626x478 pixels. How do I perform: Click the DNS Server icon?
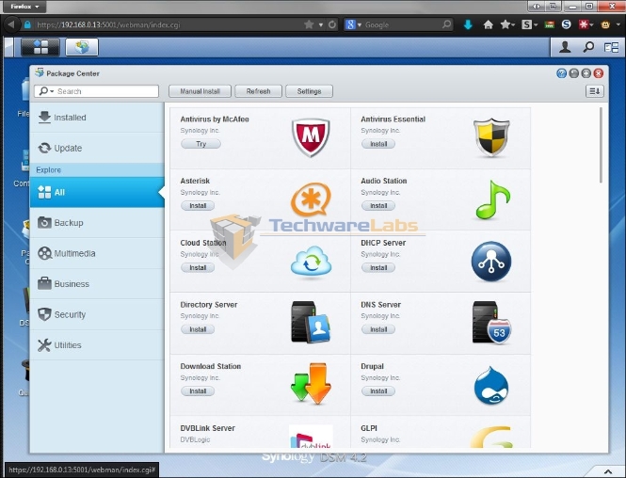click(491, 323)
